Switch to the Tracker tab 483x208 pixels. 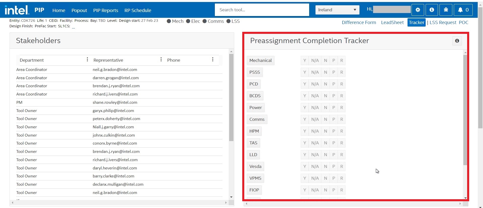coord(416,22)
